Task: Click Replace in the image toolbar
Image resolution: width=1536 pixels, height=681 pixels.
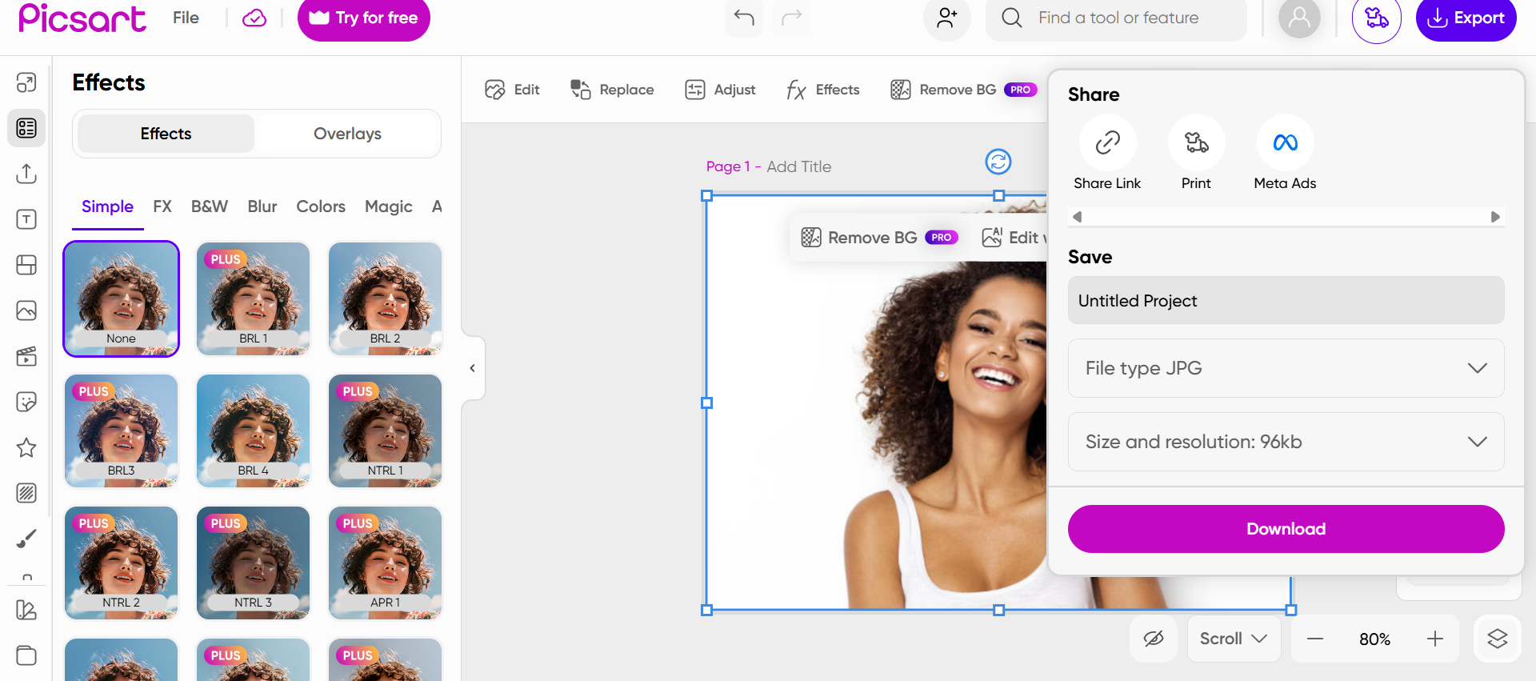Action: (x=612, y=90)
